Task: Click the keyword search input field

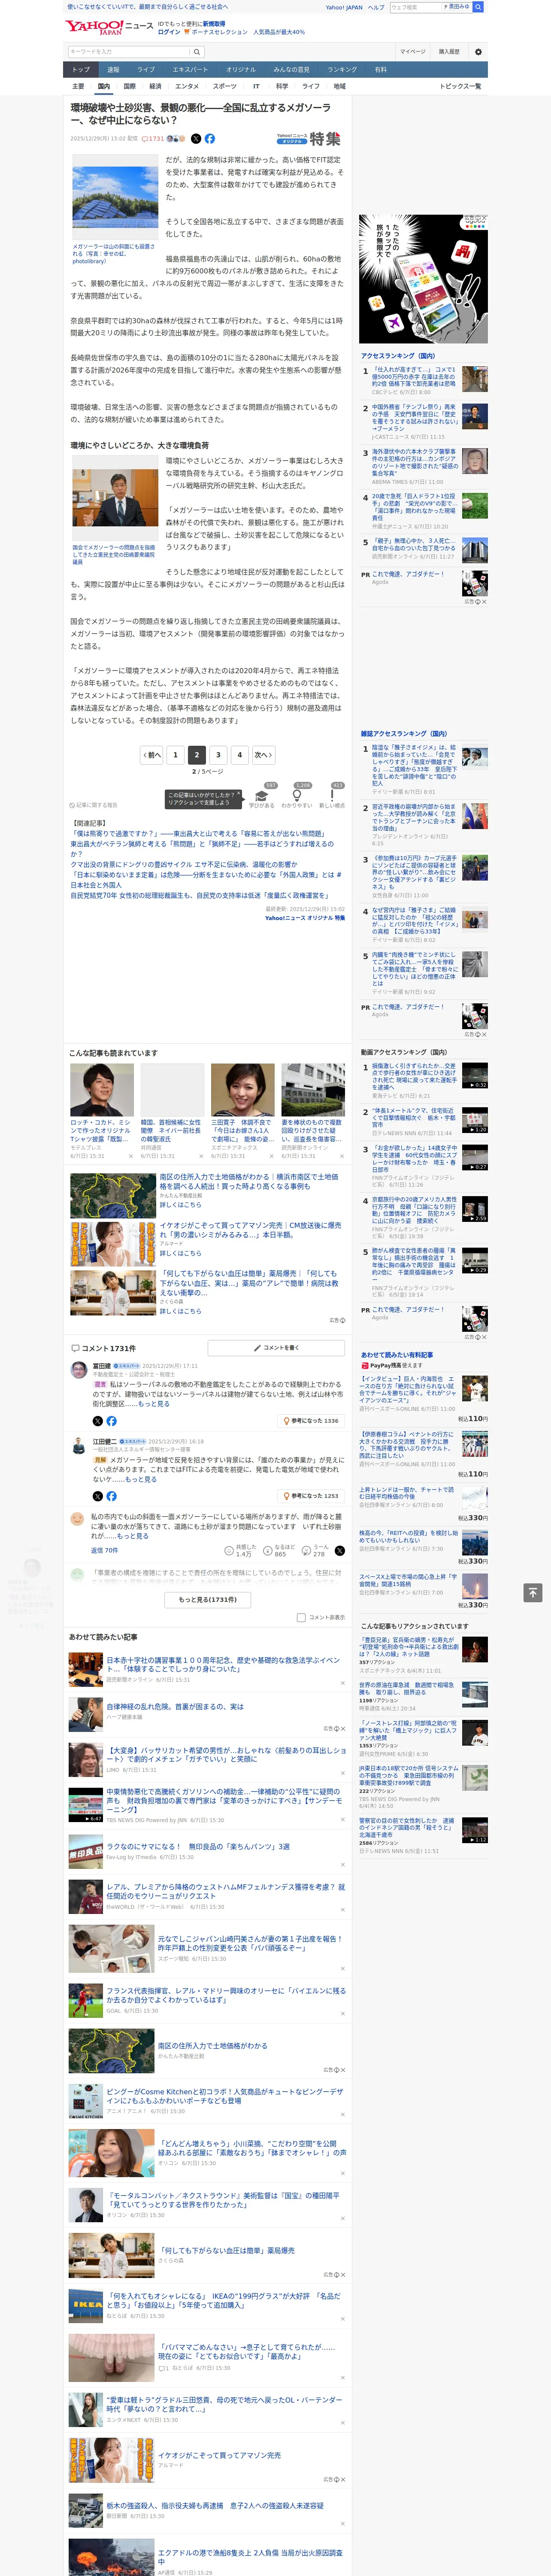Action: (x=129, y=52)
